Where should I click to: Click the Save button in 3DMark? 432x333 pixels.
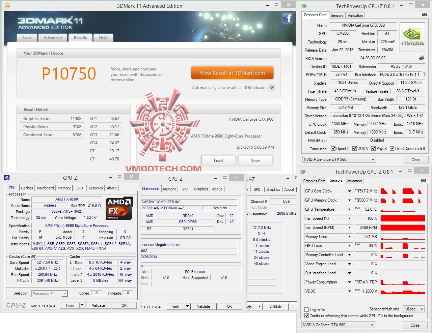(255, 160)
